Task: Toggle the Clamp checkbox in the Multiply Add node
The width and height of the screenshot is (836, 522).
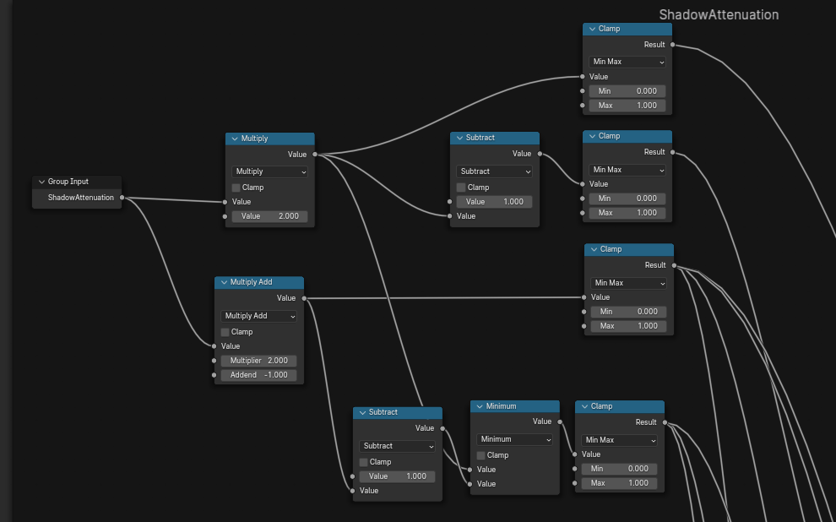Action: (x=225, y=332)
